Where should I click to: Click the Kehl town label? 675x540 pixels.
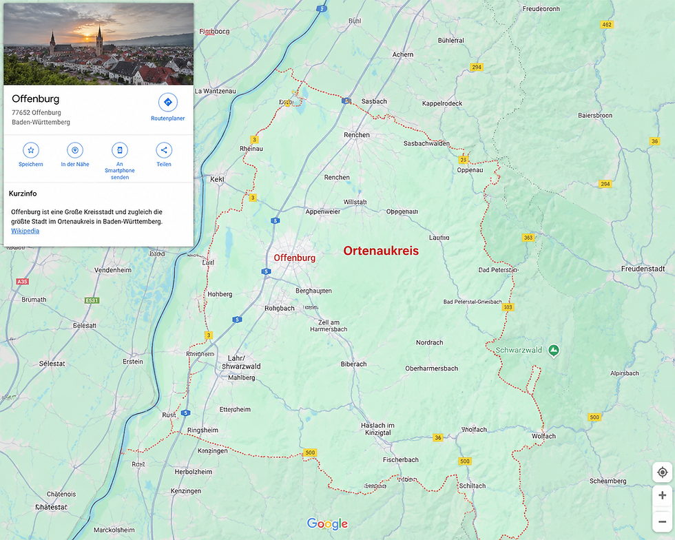click(x=218, y=179)
